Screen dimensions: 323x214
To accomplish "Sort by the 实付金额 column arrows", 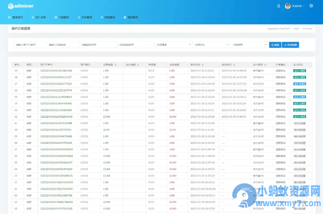I will pos(138,65).
